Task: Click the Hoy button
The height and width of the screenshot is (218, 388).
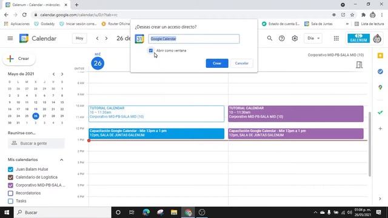Action: point(79,38)
